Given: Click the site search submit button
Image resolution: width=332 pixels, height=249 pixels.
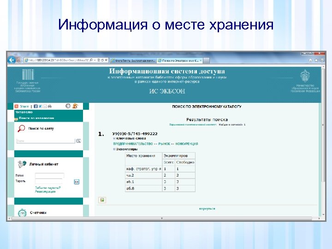Looking at the screenshot, I should pos(78,141).
